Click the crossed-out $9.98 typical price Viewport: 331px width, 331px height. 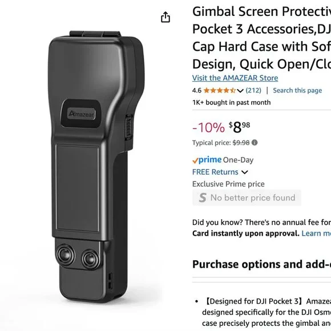point(241,143)
